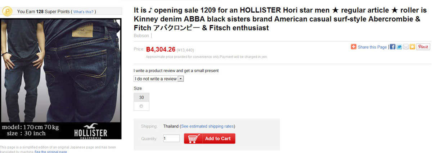This screenshot has width=432, height=153.
Task: Click the Facebook share icon
Action: [393, 47]
